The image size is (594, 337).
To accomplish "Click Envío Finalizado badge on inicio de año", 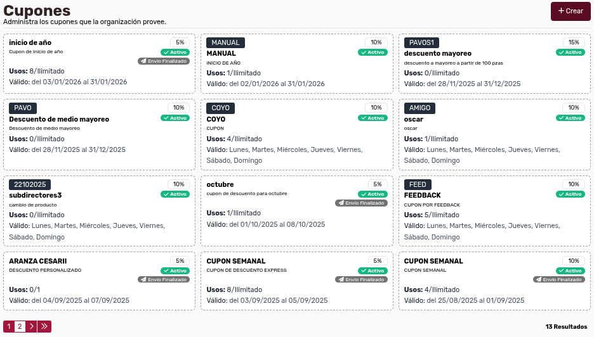I will pyautogui.click(x=164, y=61).
